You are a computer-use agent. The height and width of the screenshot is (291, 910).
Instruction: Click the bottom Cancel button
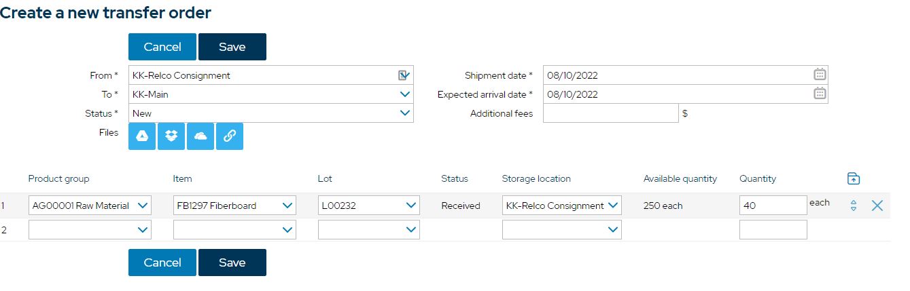[x=162, y=263]
